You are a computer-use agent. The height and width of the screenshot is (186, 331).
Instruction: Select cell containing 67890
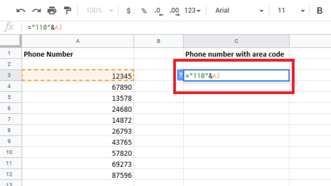[x=78, y=87]
